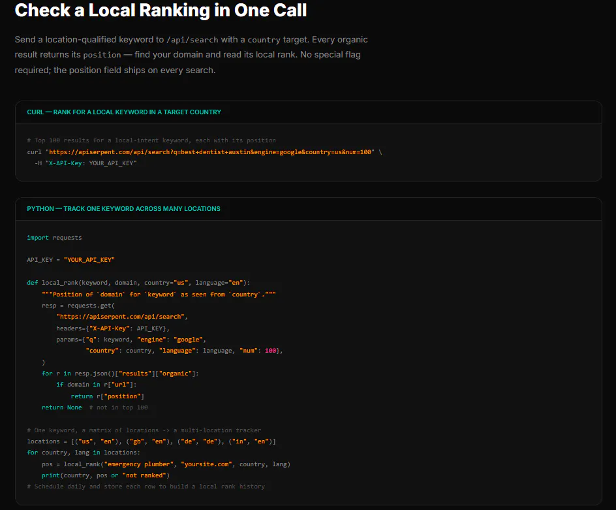Click the line 'for r in resp.json()["results"]["organic"]:'
Image resolution: width=616 pixels, height=510 pixels.
(120, 374)
